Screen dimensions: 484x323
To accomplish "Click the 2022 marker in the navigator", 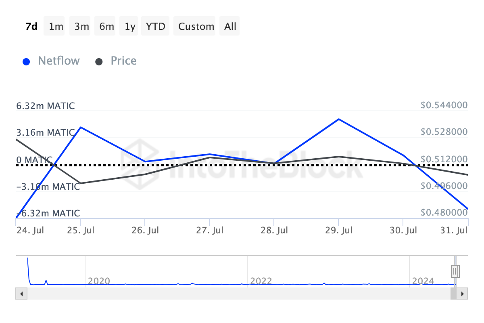I will click(261, 281).
